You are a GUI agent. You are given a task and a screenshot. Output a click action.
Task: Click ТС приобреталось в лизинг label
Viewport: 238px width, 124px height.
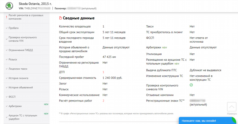[164, 32]
